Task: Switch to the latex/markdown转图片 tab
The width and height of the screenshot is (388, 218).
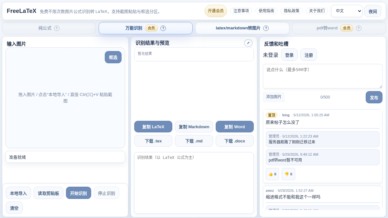Action: 242,28
